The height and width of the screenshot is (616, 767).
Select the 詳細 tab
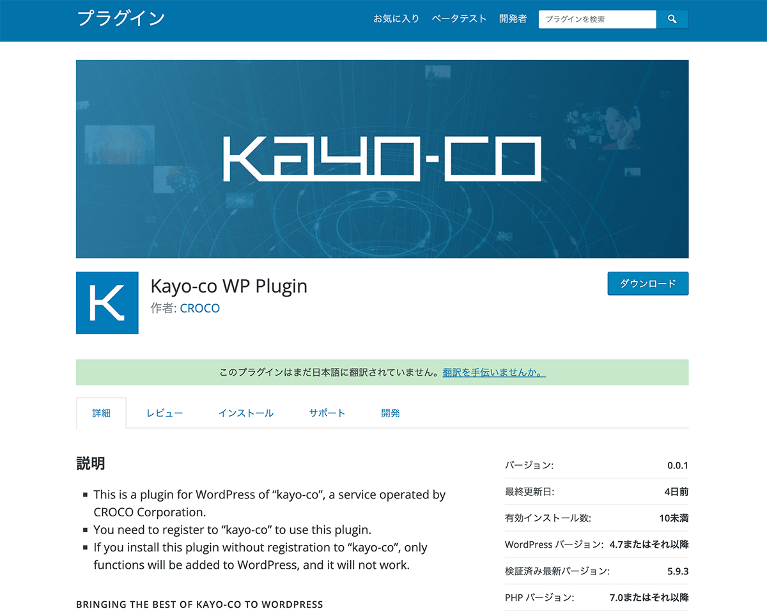(x=102, y=413)
